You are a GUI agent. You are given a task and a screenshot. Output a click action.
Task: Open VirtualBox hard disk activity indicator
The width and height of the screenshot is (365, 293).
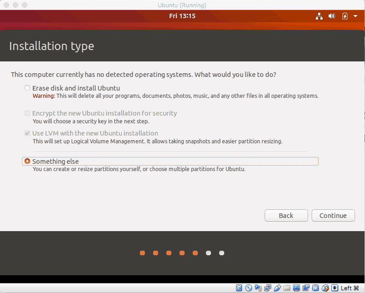(x=239, y=288)
